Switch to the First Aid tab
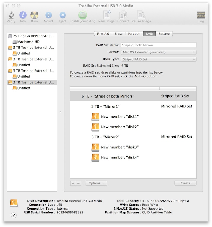212x227 pixels. 103,34
